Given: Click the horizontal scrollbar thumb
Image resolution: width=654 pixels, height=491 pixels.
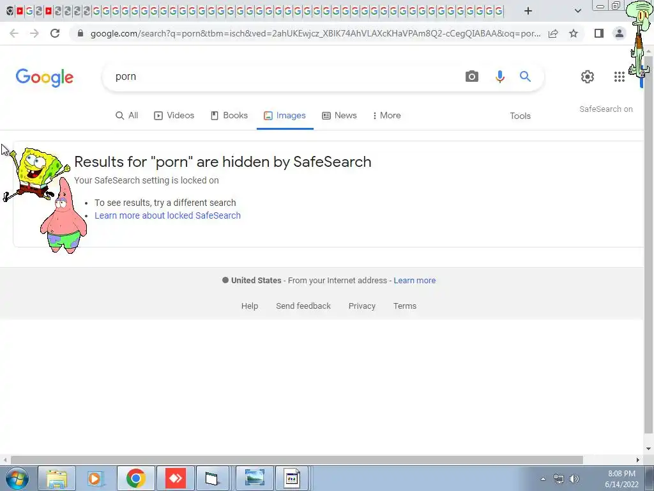Looking at the screenshot, I should 296,460.
